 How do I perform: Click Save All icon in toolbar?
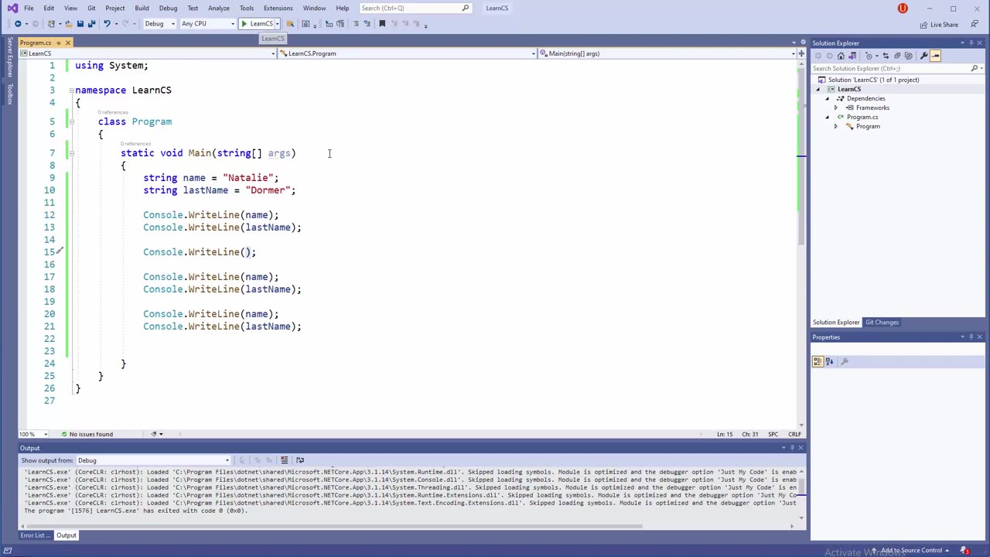90,23
